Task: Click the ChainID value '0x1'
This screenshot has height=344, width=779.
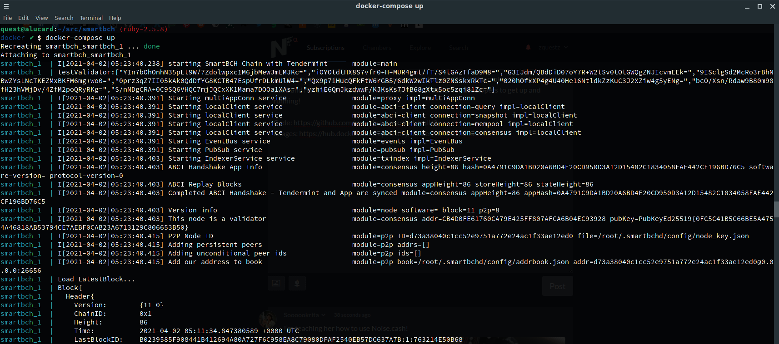Action: (145, 314)
